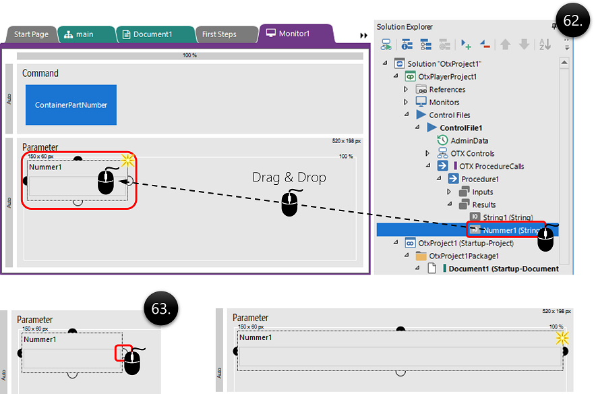Click the first Solution Explorer toolbar icon
Image resolution: width=596 pixels, height=394 pixels.
click(386, 45)
